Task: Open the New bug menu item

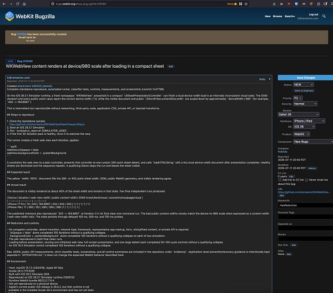Action: tap(268, 16)
